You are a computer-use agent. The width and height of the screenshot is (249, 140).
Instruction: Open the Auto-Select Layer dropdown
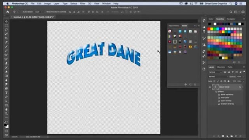pos(39,12)
